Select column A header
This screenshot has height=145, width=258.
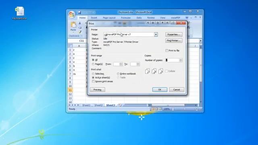79,46
